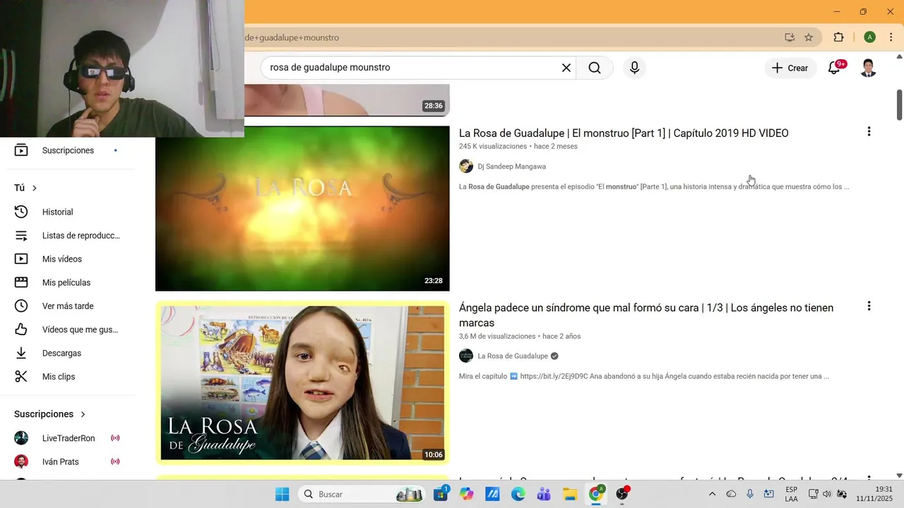Click the taskbar Buscar search box
The image size is (904, 508).
click(x=362, y=494)
